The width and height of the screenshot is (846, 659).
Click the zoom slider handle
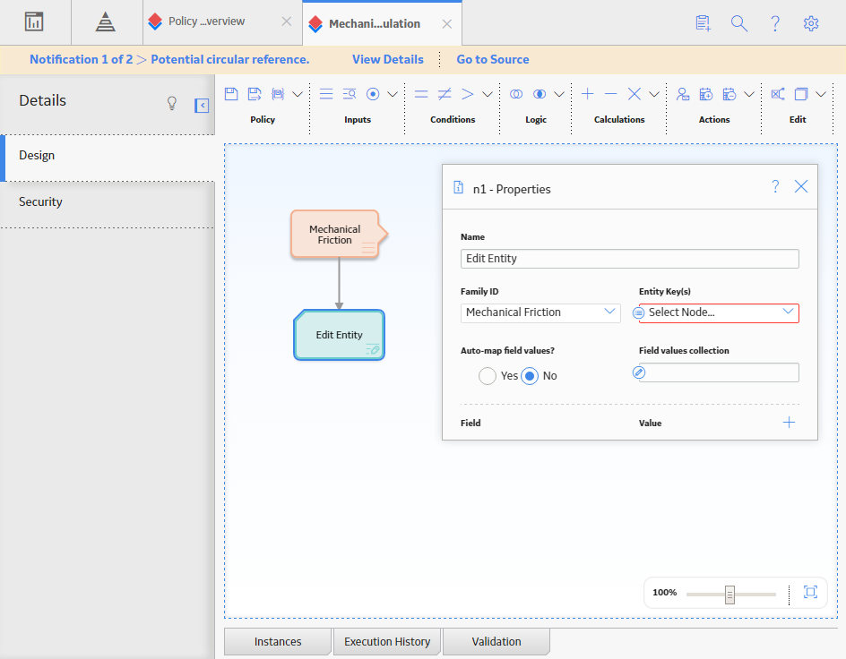coord(729,595)
